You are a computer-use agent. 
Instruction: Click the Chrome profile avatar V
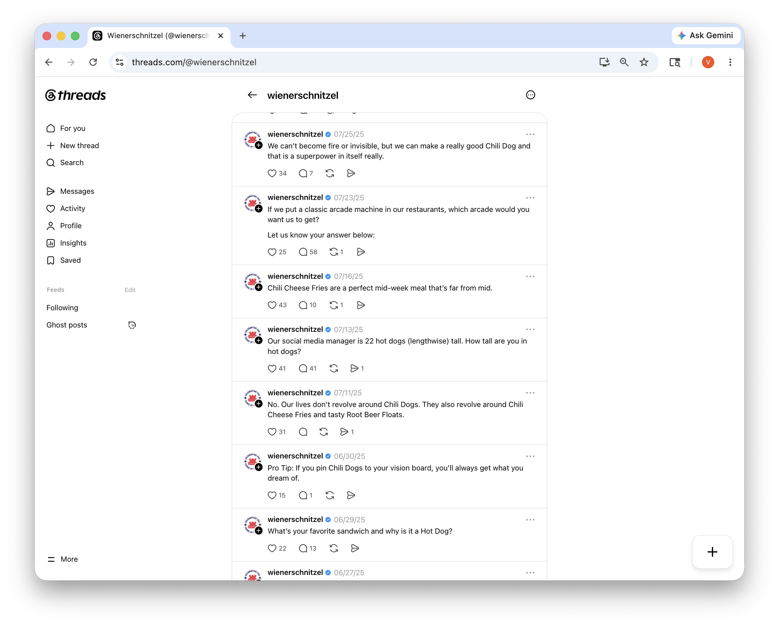(708, 63)
